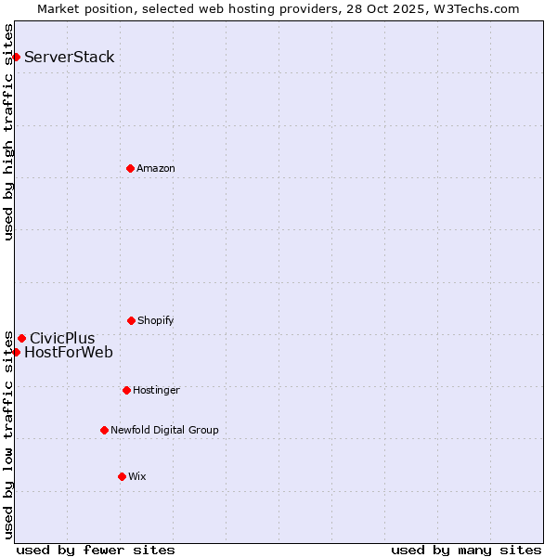Image resolution: width=557 pixels, height=557 pixels.
Task: Click the red CivicPlus data point marker
Action: point(21,338)
